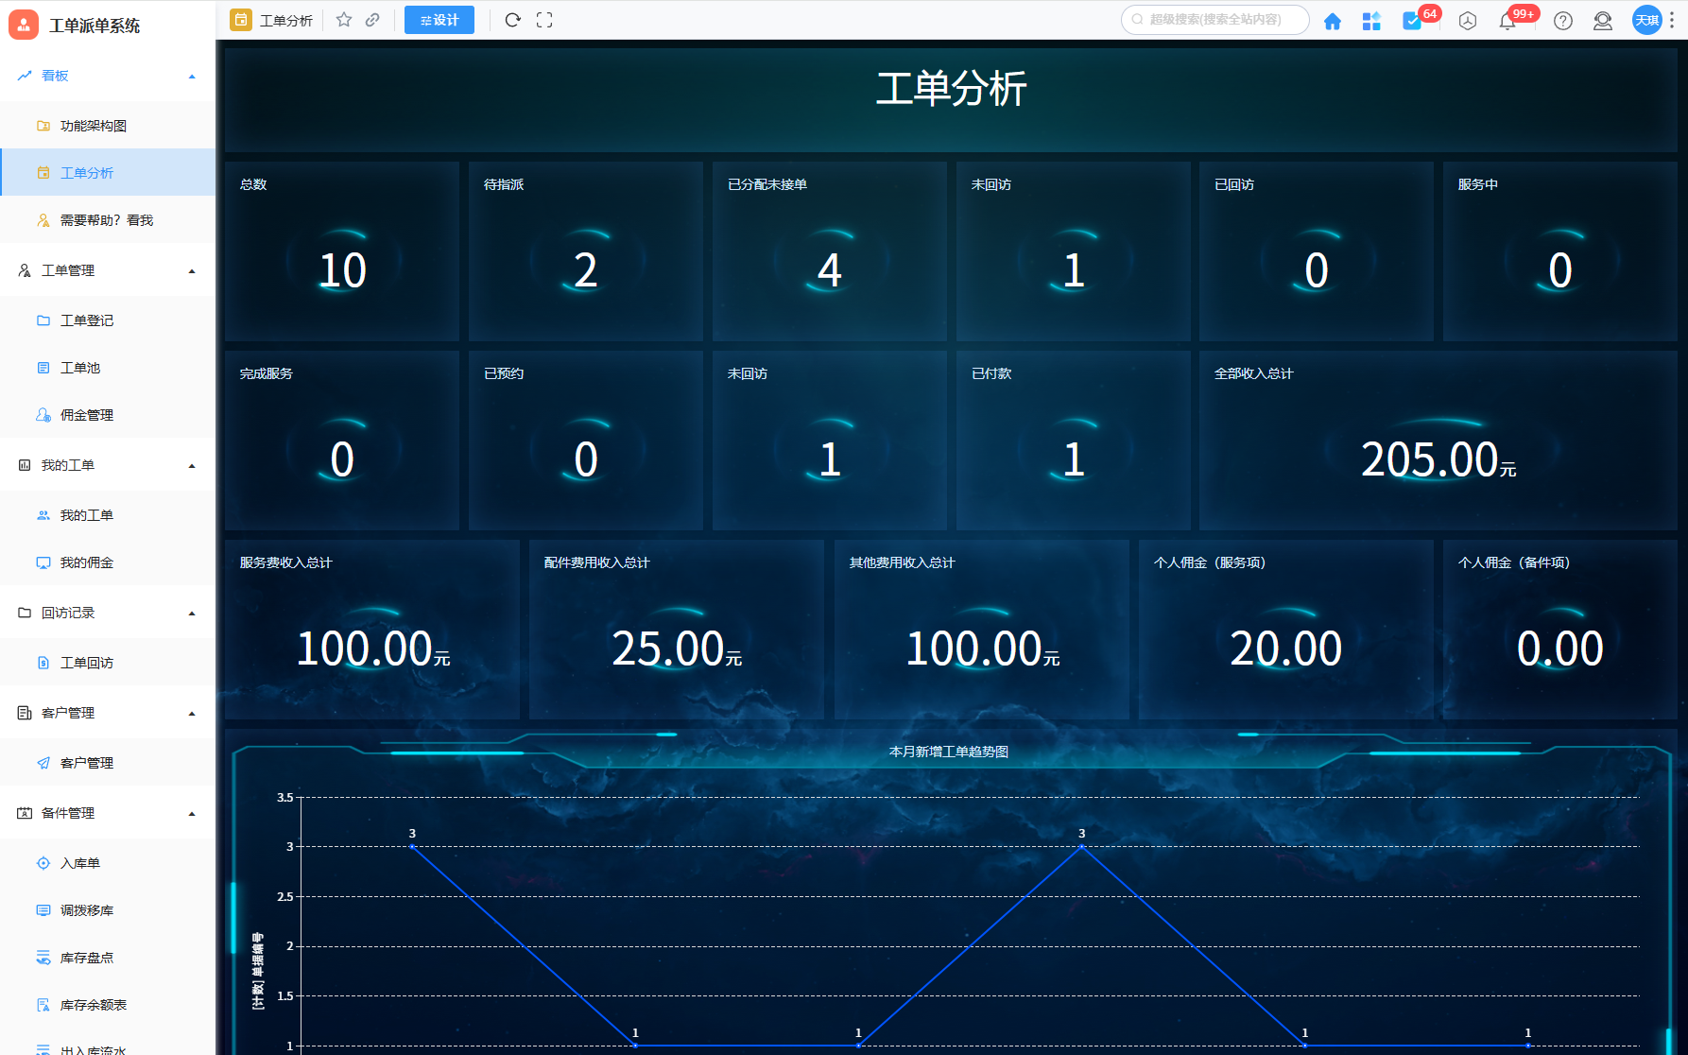Open 佣金管理 from sidebar
This screenshot has width=1688, height=1055.
coord(86,415)
